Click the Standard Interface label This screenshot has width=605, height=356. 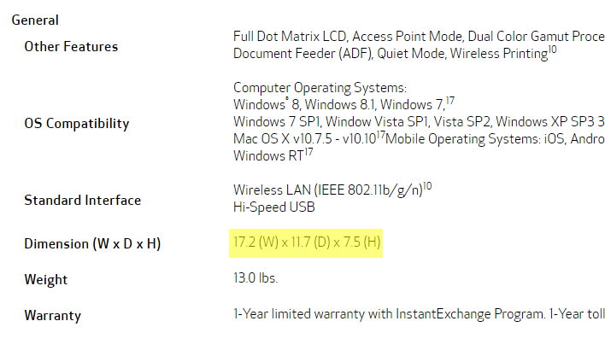[83, 201]
